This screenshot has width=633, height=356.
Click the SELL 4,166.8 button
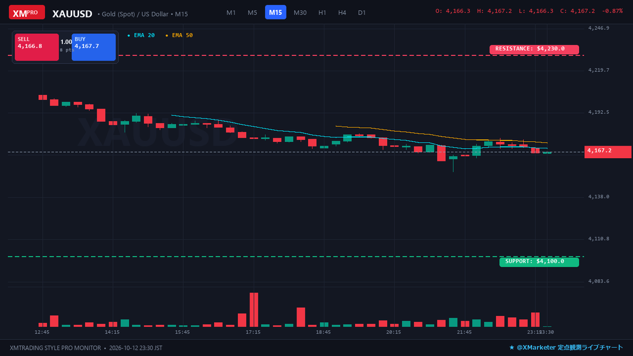(36, 47)
